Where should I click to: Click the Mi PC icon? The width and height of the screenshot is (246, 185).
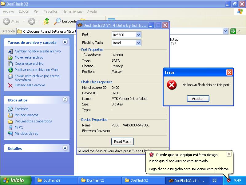point(10,127)
